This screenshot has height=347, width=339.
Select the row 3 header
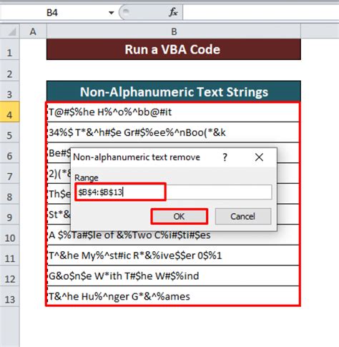tap(9, 92)
